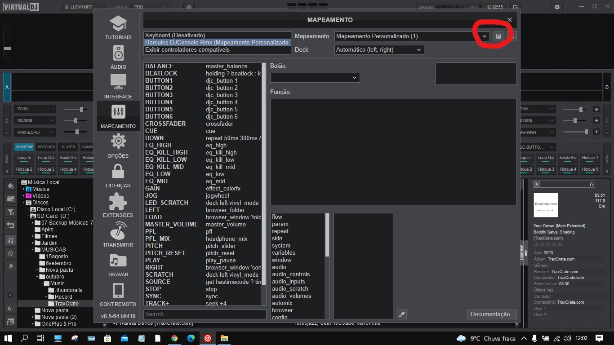Select deck B with the B button
614x345 pixels.
(607, 87)
